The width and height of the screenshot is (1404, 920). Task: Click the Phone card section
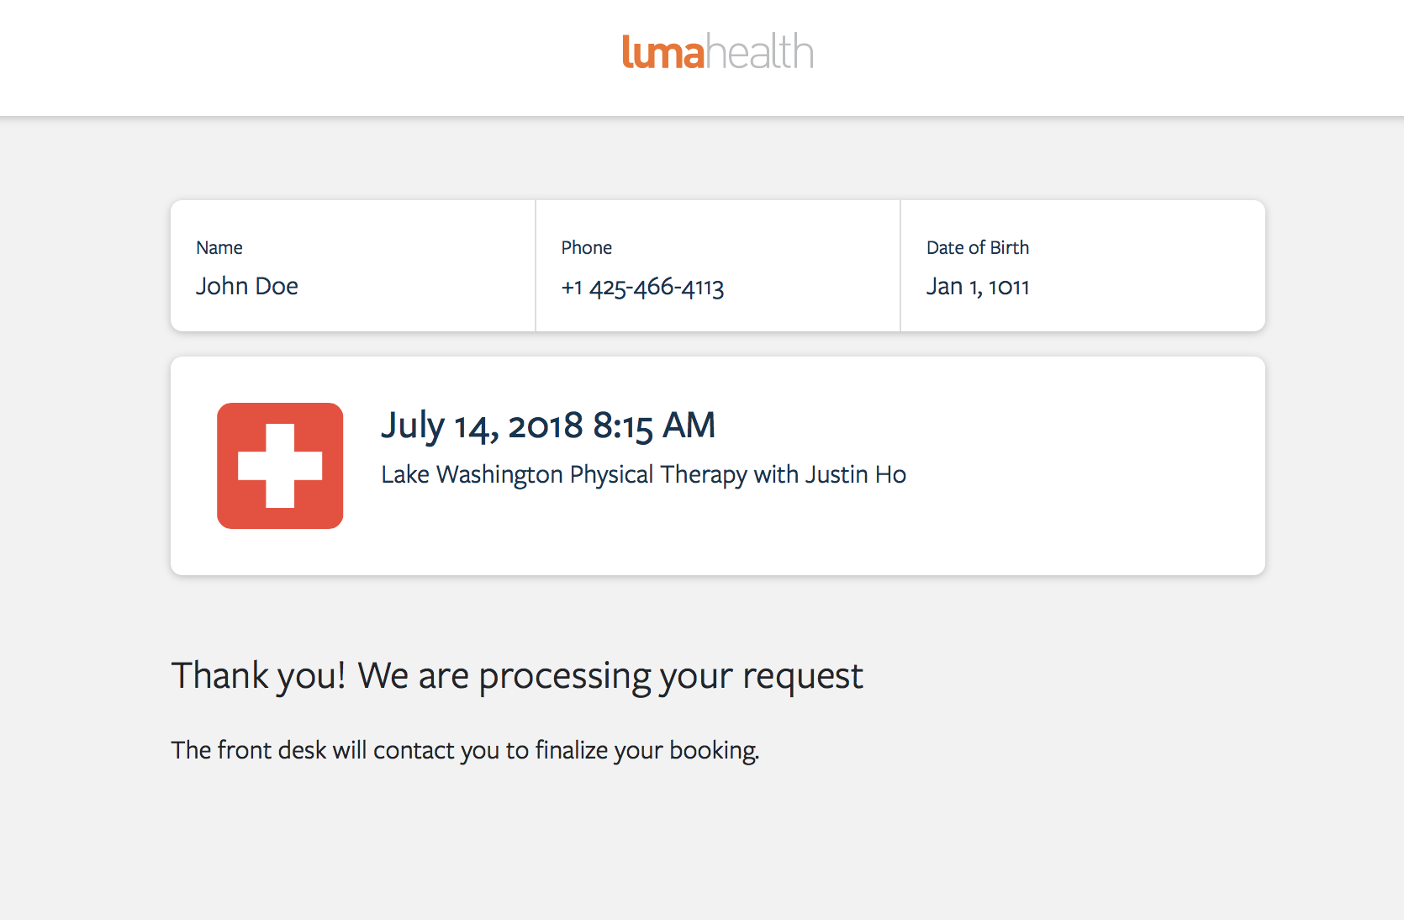(x=718, y=266)
